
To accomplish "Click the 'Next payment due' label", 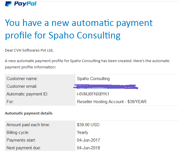I will 24,148.
